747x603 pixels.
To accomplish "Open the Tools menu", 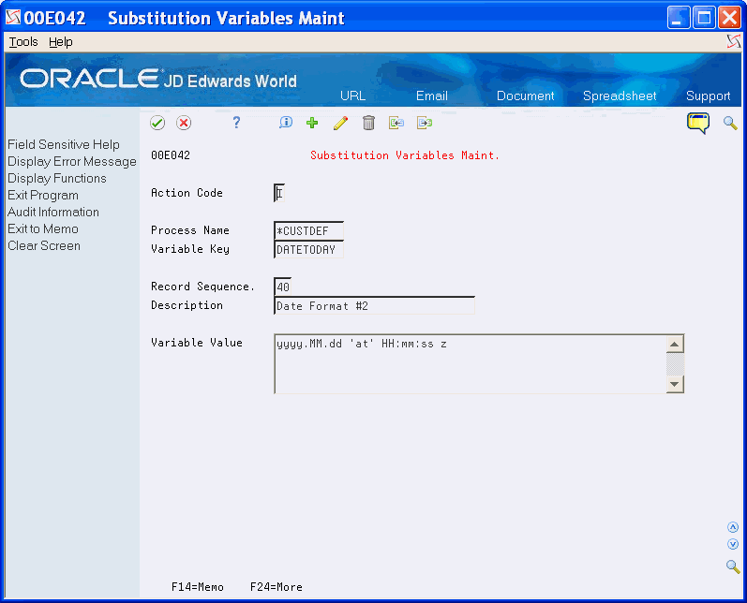I will point(23,42).
